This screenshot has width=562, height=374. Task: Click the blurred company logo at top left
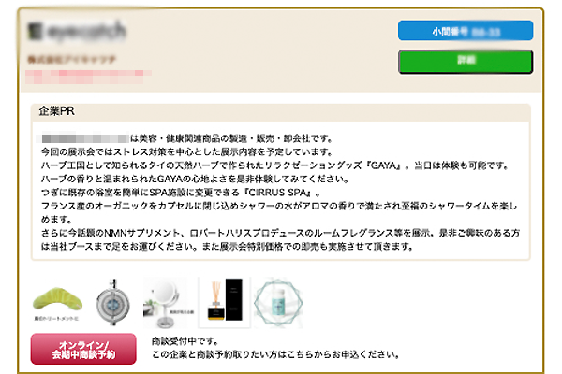77,31
